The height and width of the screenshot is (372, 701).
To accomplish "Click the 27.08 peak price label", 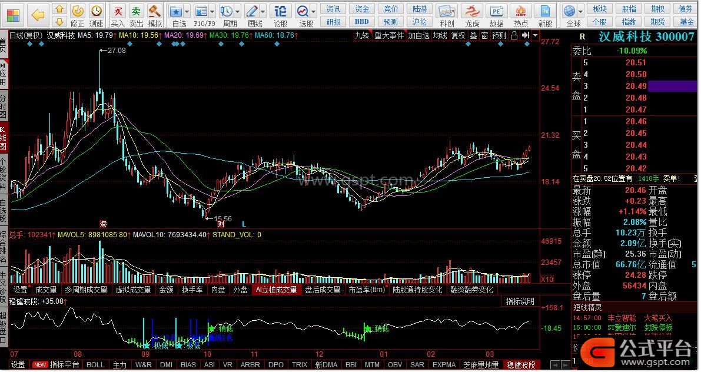I will point(117,51).
